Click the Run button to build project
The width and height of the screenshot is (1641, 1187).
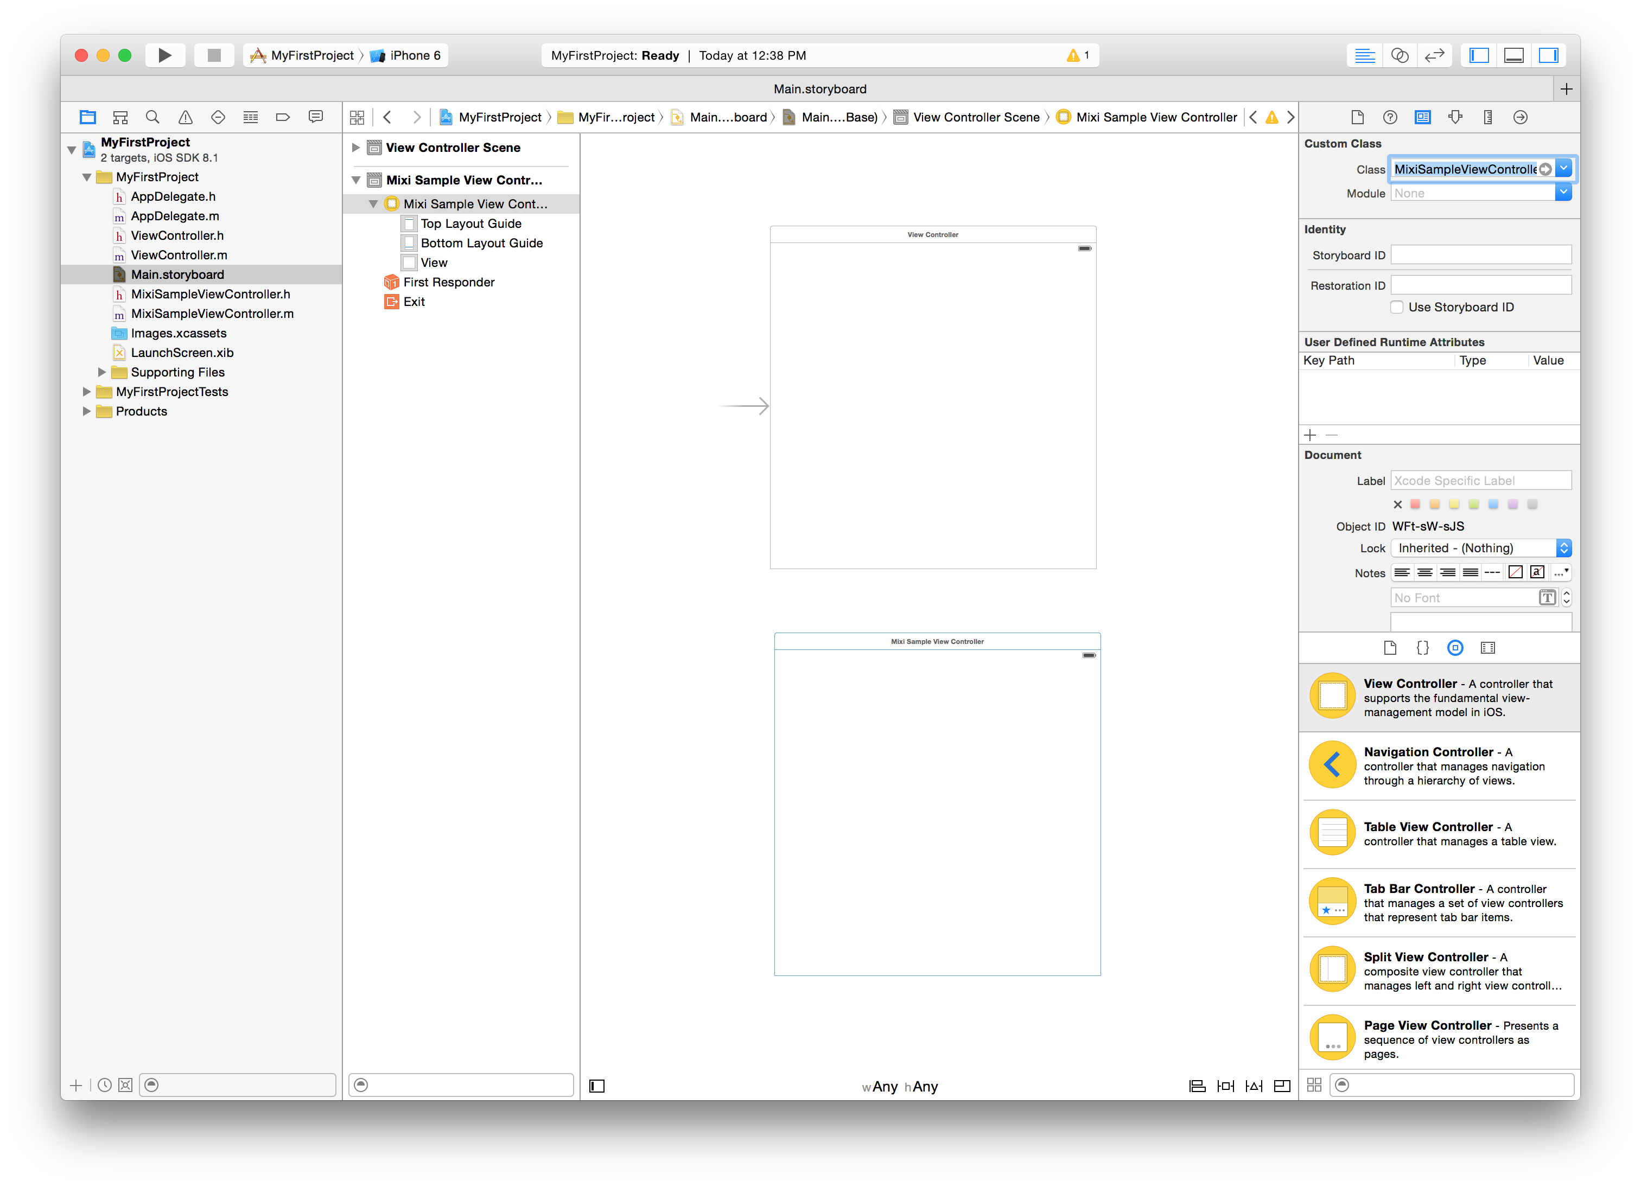coord(167,55)
